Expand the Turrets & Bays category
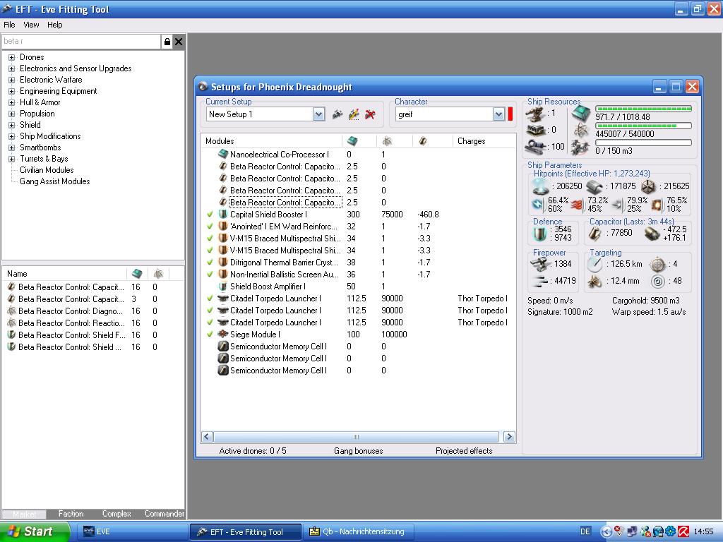Screen dimensions: 723x542 click(x=11, y=159)
